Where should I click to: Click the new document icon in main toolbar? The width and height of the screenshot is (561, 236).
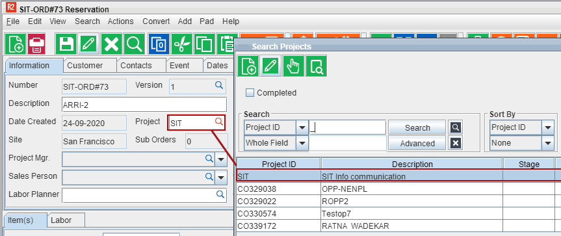coord(16,44)
